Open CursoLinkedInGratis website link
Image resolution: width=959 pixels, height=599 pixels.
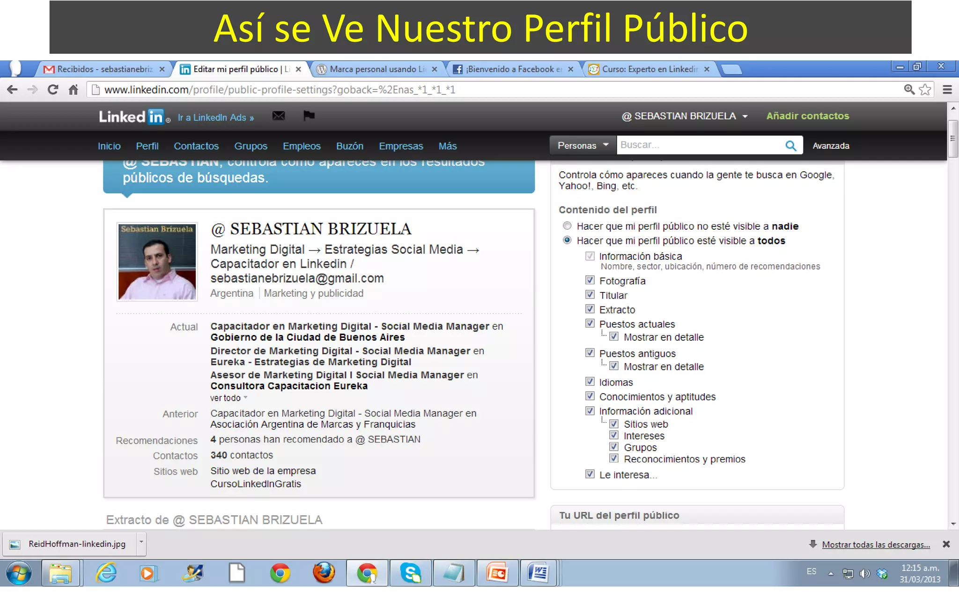(256, 484)
